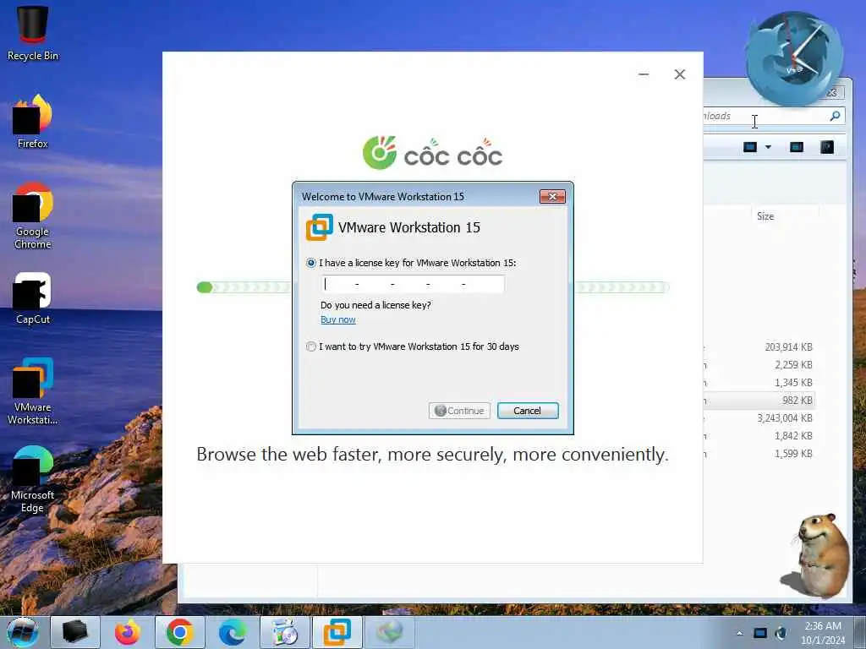Open the installer disc taskbar icon
This screenshot has width=866, height=649.
coord(284,632)
